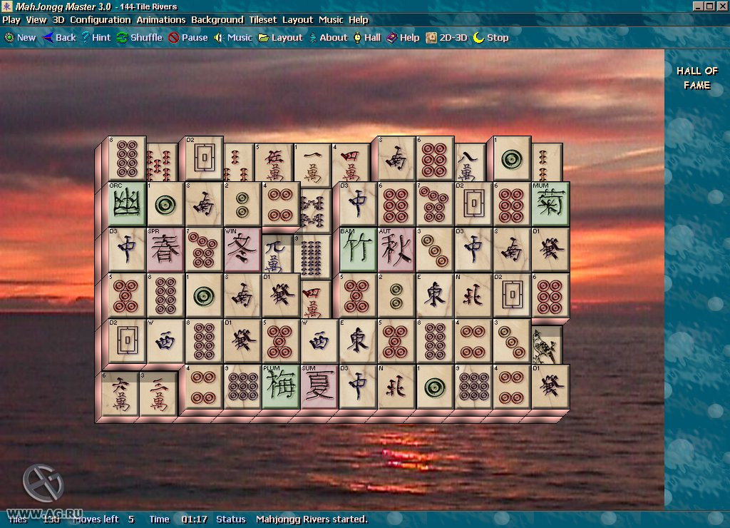Select the six character (六萬) tile

[x=120, y=393]
